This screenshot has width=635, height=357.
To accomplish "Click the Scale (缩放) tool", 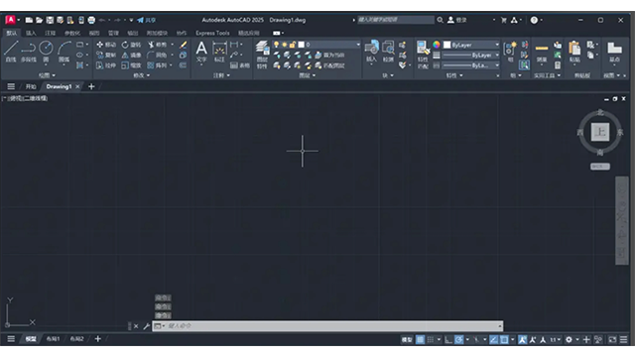I will click(131, 65).
